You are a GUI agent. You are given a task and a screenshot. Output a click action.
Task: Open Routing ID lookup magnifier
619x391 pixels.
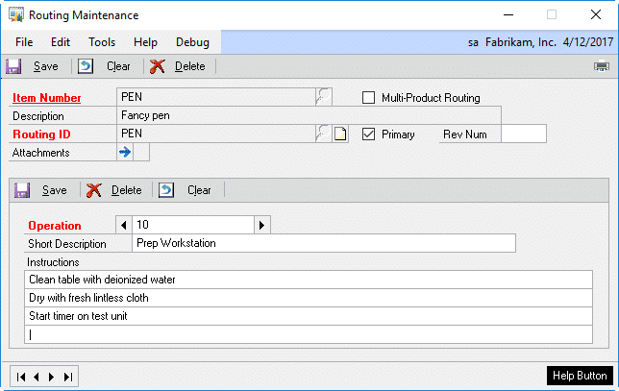pyautogui.click(x=324, y=134)
